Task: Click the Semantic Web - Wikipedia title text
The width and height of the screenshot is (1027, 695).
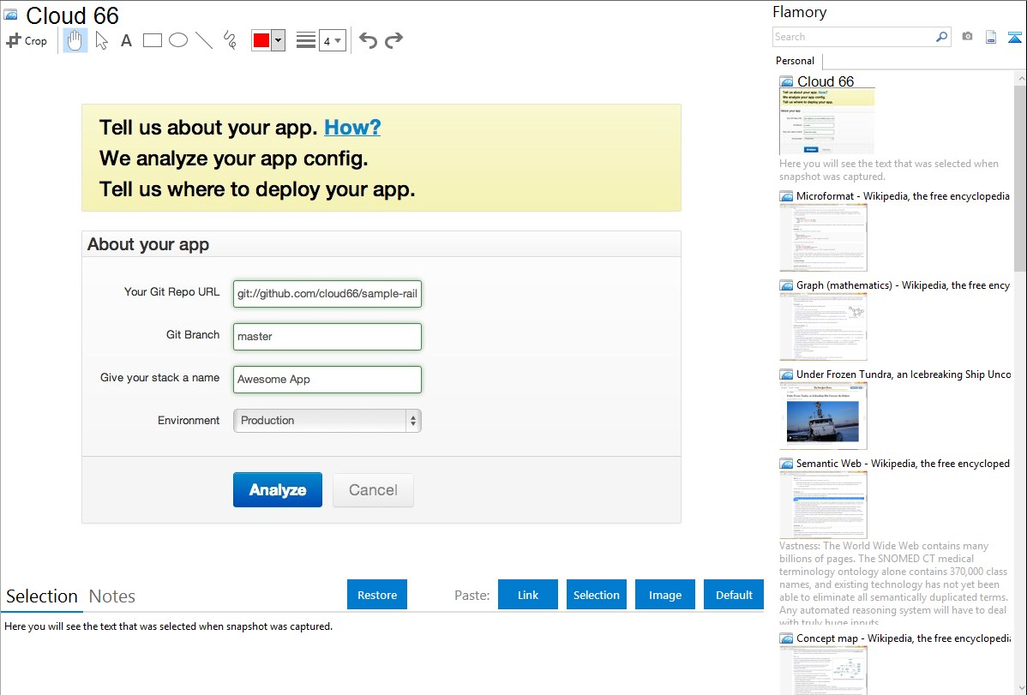Action: 903,463
